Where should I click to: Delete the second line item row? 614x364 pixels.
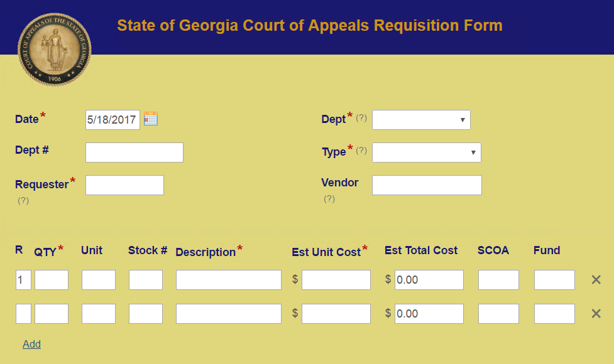(596, 314)
